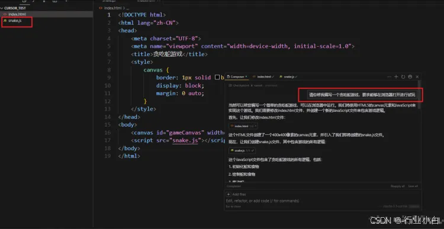Click the submit button in Composer
444x229 pixels.
414,207
